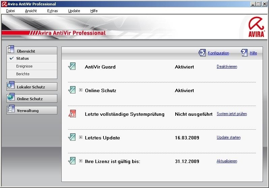Image resolution: width=269 pixels, height=188 pixels.
Task: Select Berichte in the sidebar
Action: click(x=32, y=74)
